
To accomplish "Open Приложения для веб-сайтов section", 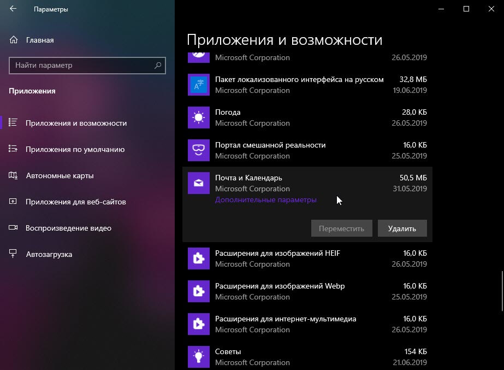I will point(76,202).
